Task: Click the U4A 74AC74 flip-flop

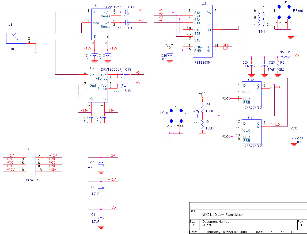Action: tap(251, 93)
